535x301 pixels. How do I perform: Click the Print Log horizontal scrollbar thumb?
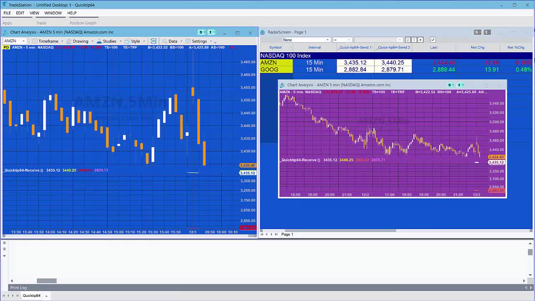(46, 281)
